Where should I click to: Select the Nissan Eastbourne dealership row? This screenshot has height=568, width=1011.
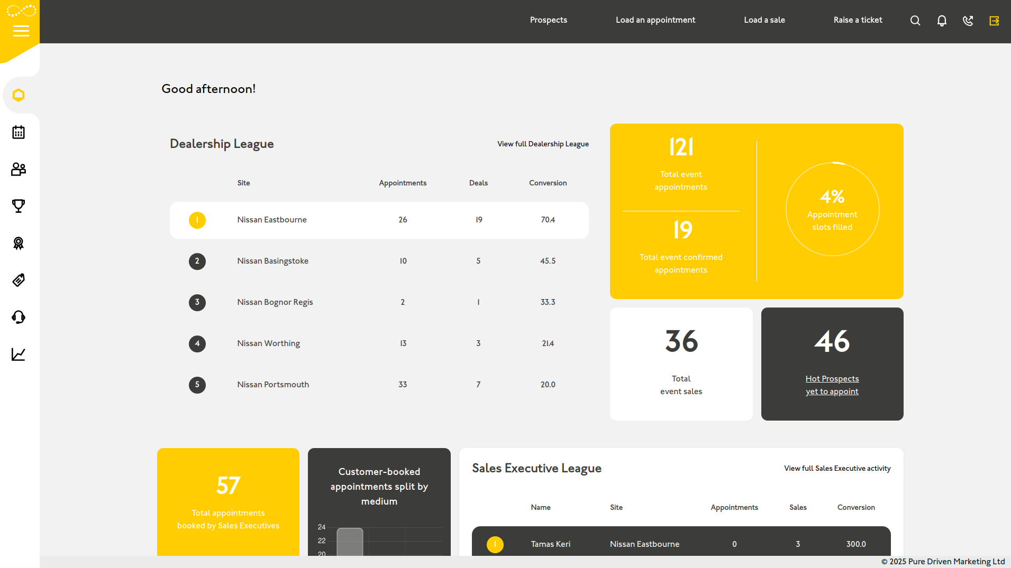379,220
